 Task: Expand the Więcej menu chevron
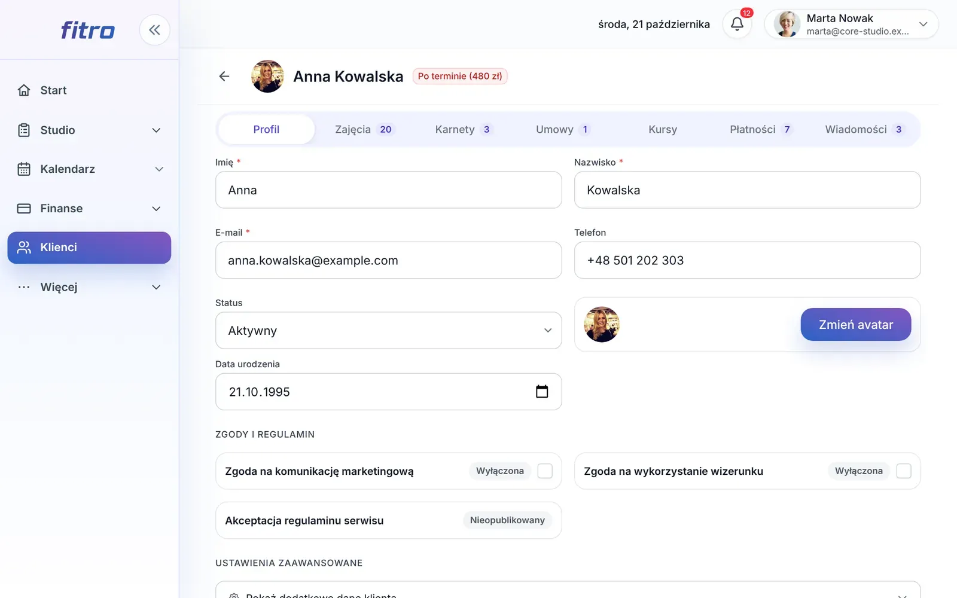click(156, 287)
